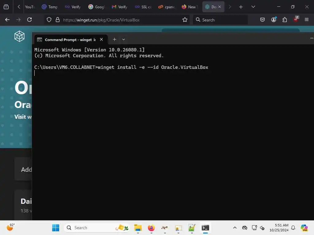Screen dimensions: 314x235
Task: Go back to the previous page
Action: coord(7,20)
